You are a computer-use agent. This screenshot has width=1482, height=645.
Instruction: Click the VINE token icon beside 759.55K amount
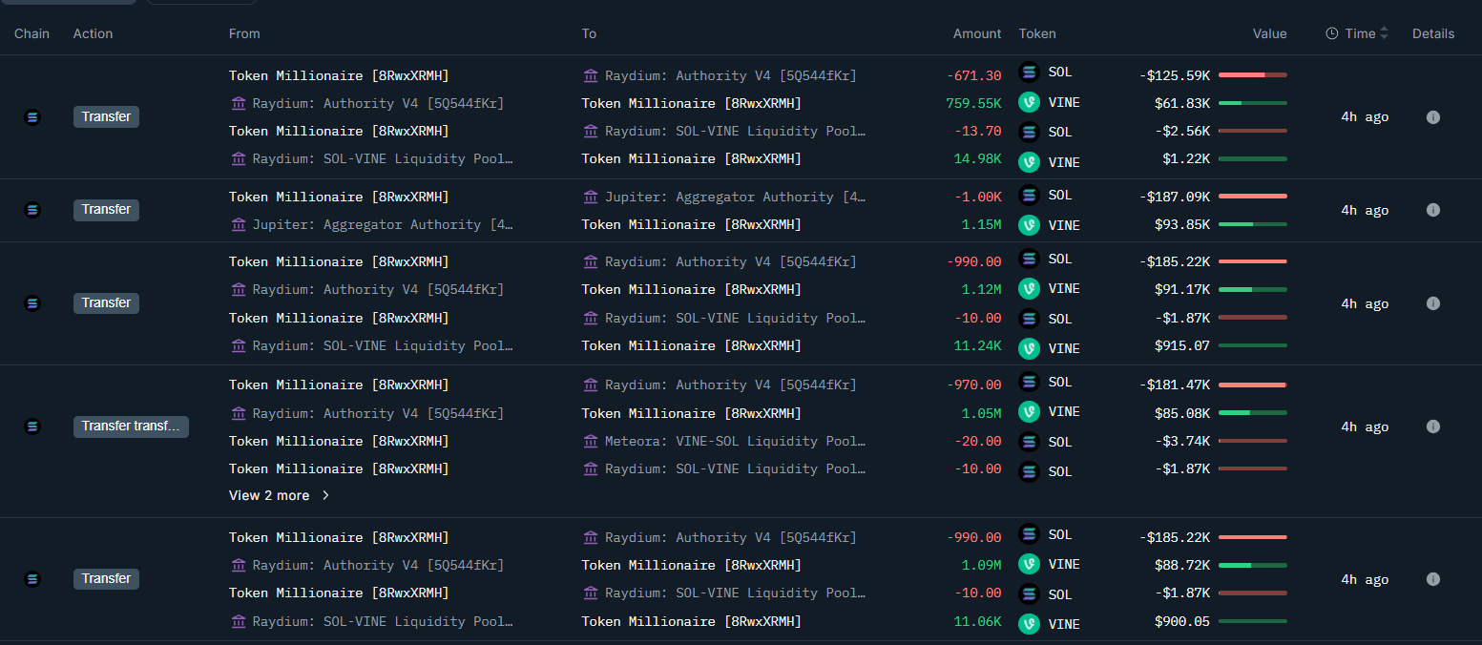1029,103
